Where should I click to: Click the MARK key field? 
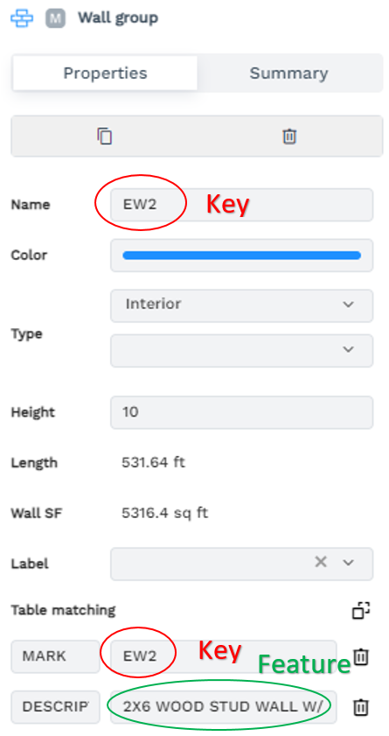coord(55,656)
